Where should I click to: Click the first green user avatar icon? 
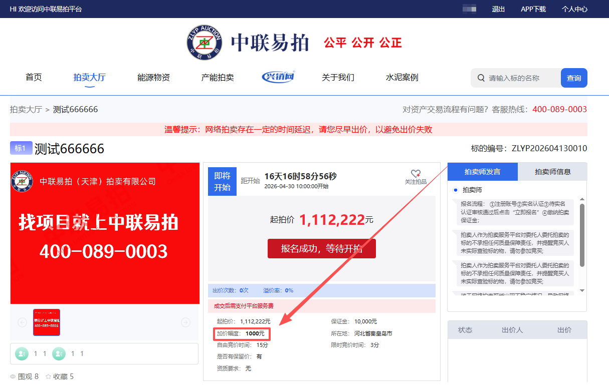(22, 353)
